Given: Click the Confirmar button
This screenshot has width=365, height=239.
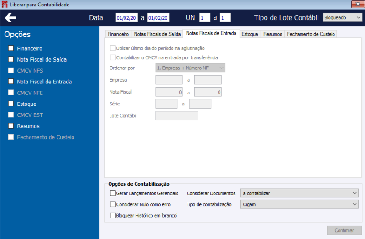Looking at the screenshot, I should click(x=344, y=230).
